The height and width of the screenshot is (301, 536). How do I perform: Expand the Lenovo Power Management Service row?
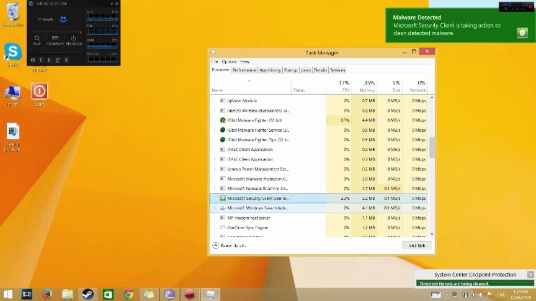215,169
